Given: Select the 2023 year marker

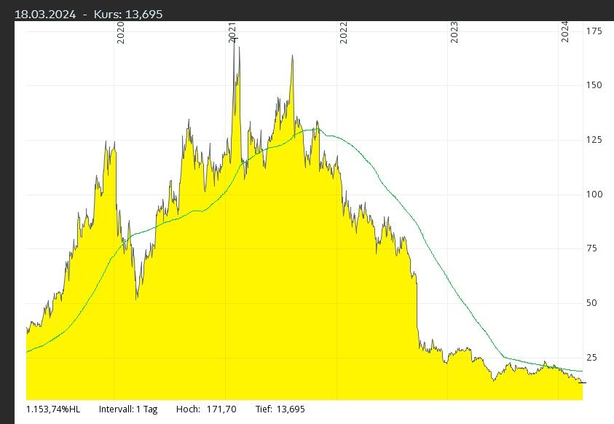Looking at the screenshot, I should (454, 34).
